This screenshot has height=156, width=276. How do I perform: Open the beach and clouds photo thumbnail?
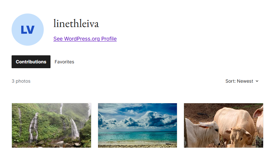137,125
